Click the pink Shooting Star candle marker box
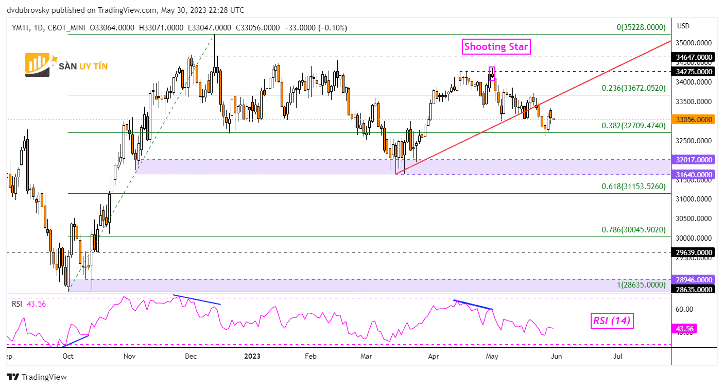Screen dimensions: 724x388 click(x=492, y=74)
